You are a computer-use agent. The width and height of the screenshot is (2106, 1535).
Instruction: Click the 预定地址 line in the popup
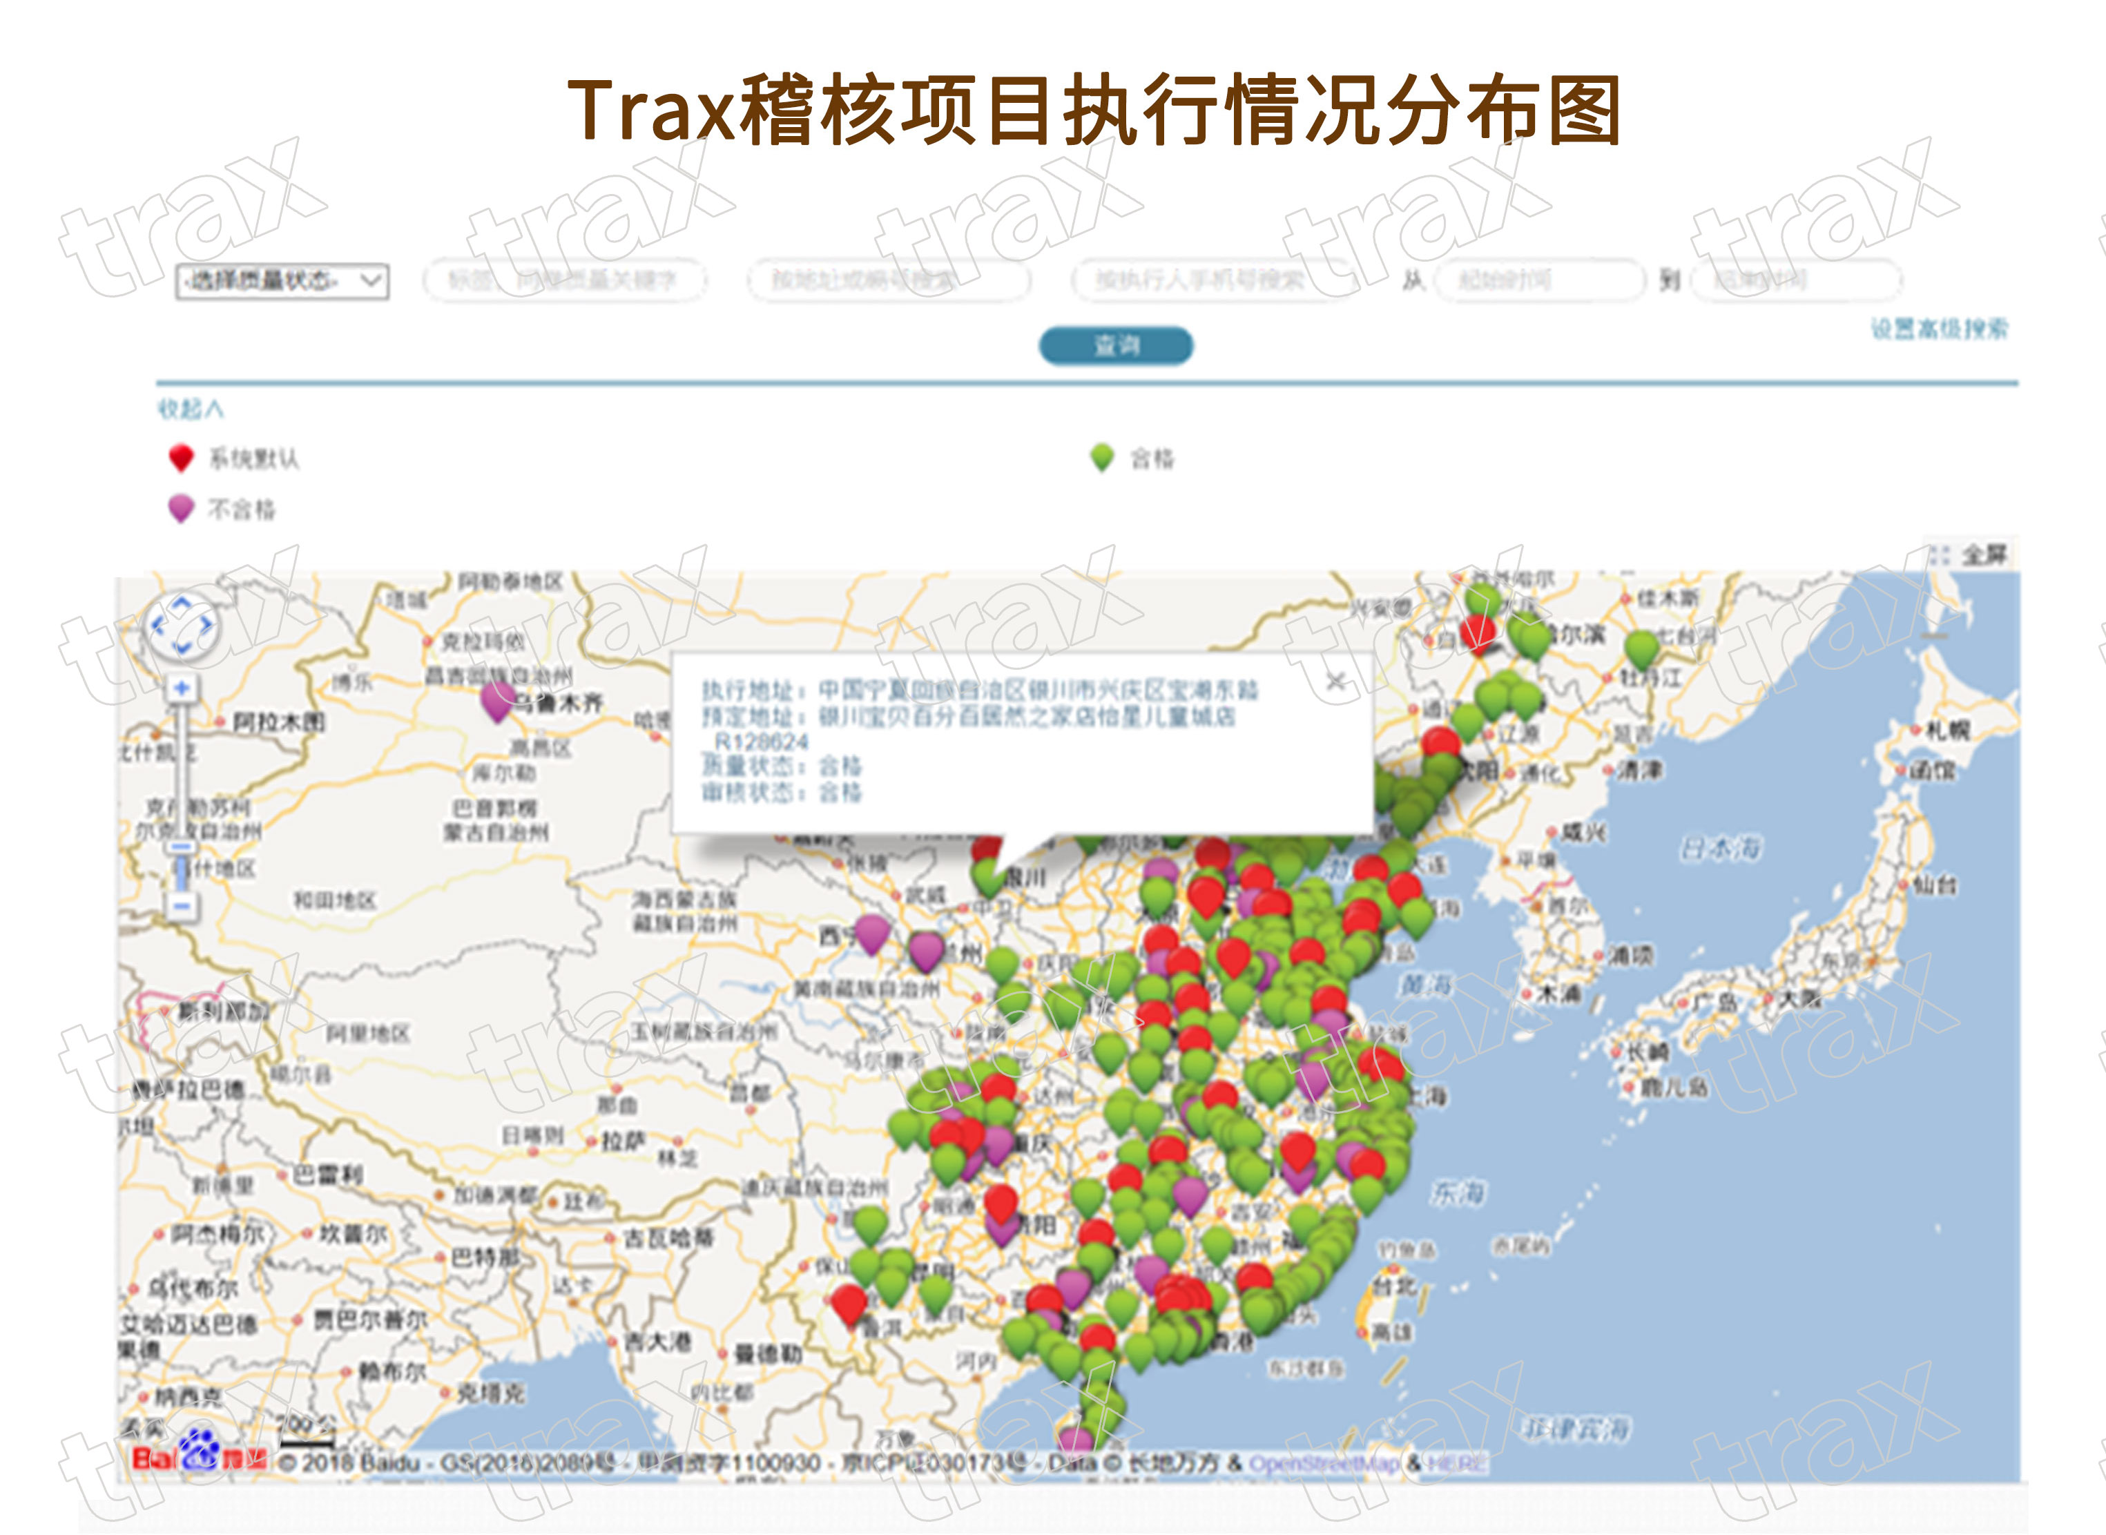(x=968, y=716)
